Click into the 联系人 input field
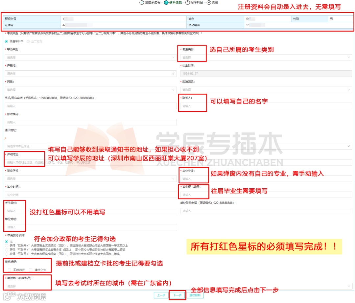This screenshot has width=355, height=303. [x=266, y=106]
